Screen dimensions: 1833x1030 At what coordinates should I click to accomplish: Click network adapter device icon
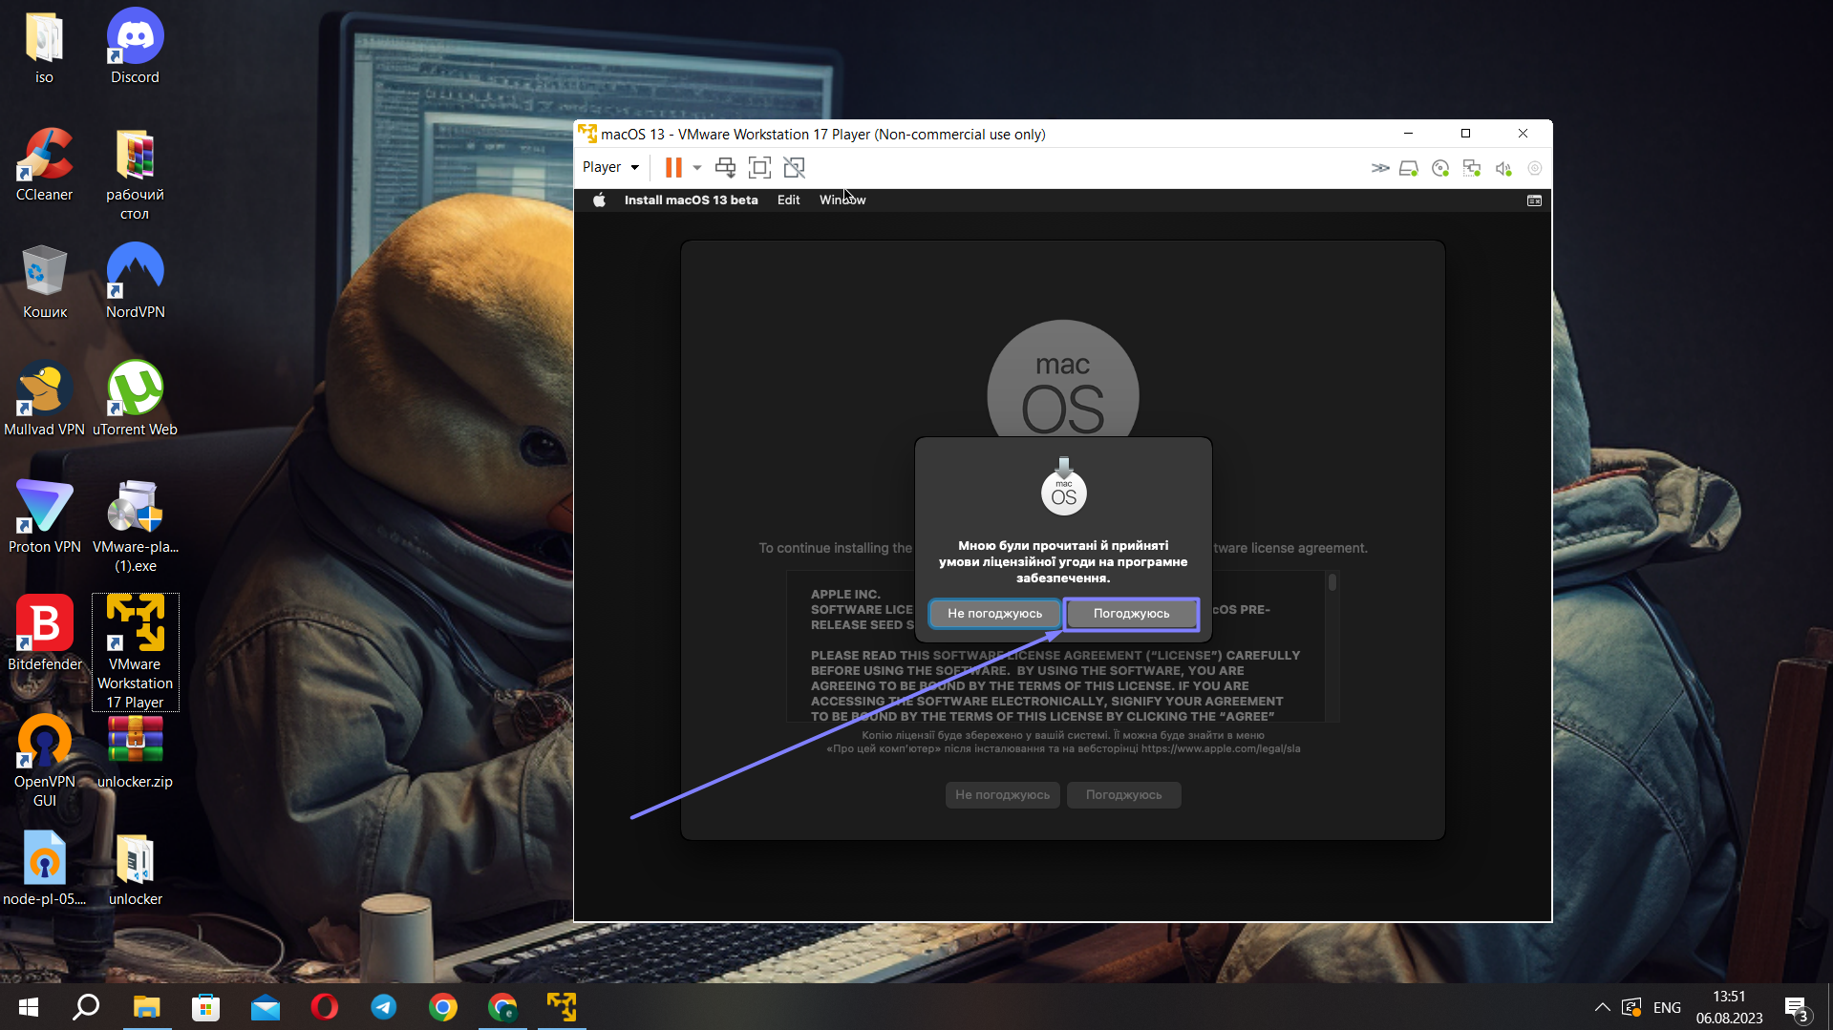pos(1472,168)
